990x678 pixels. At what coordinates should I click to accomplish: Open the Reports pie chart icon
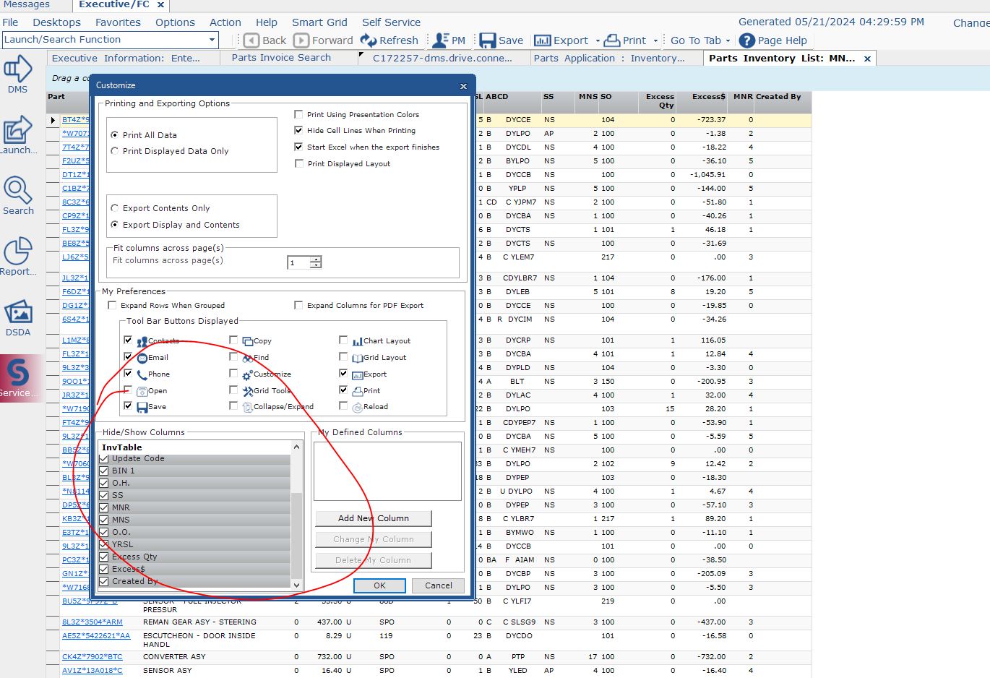[17, 252]
